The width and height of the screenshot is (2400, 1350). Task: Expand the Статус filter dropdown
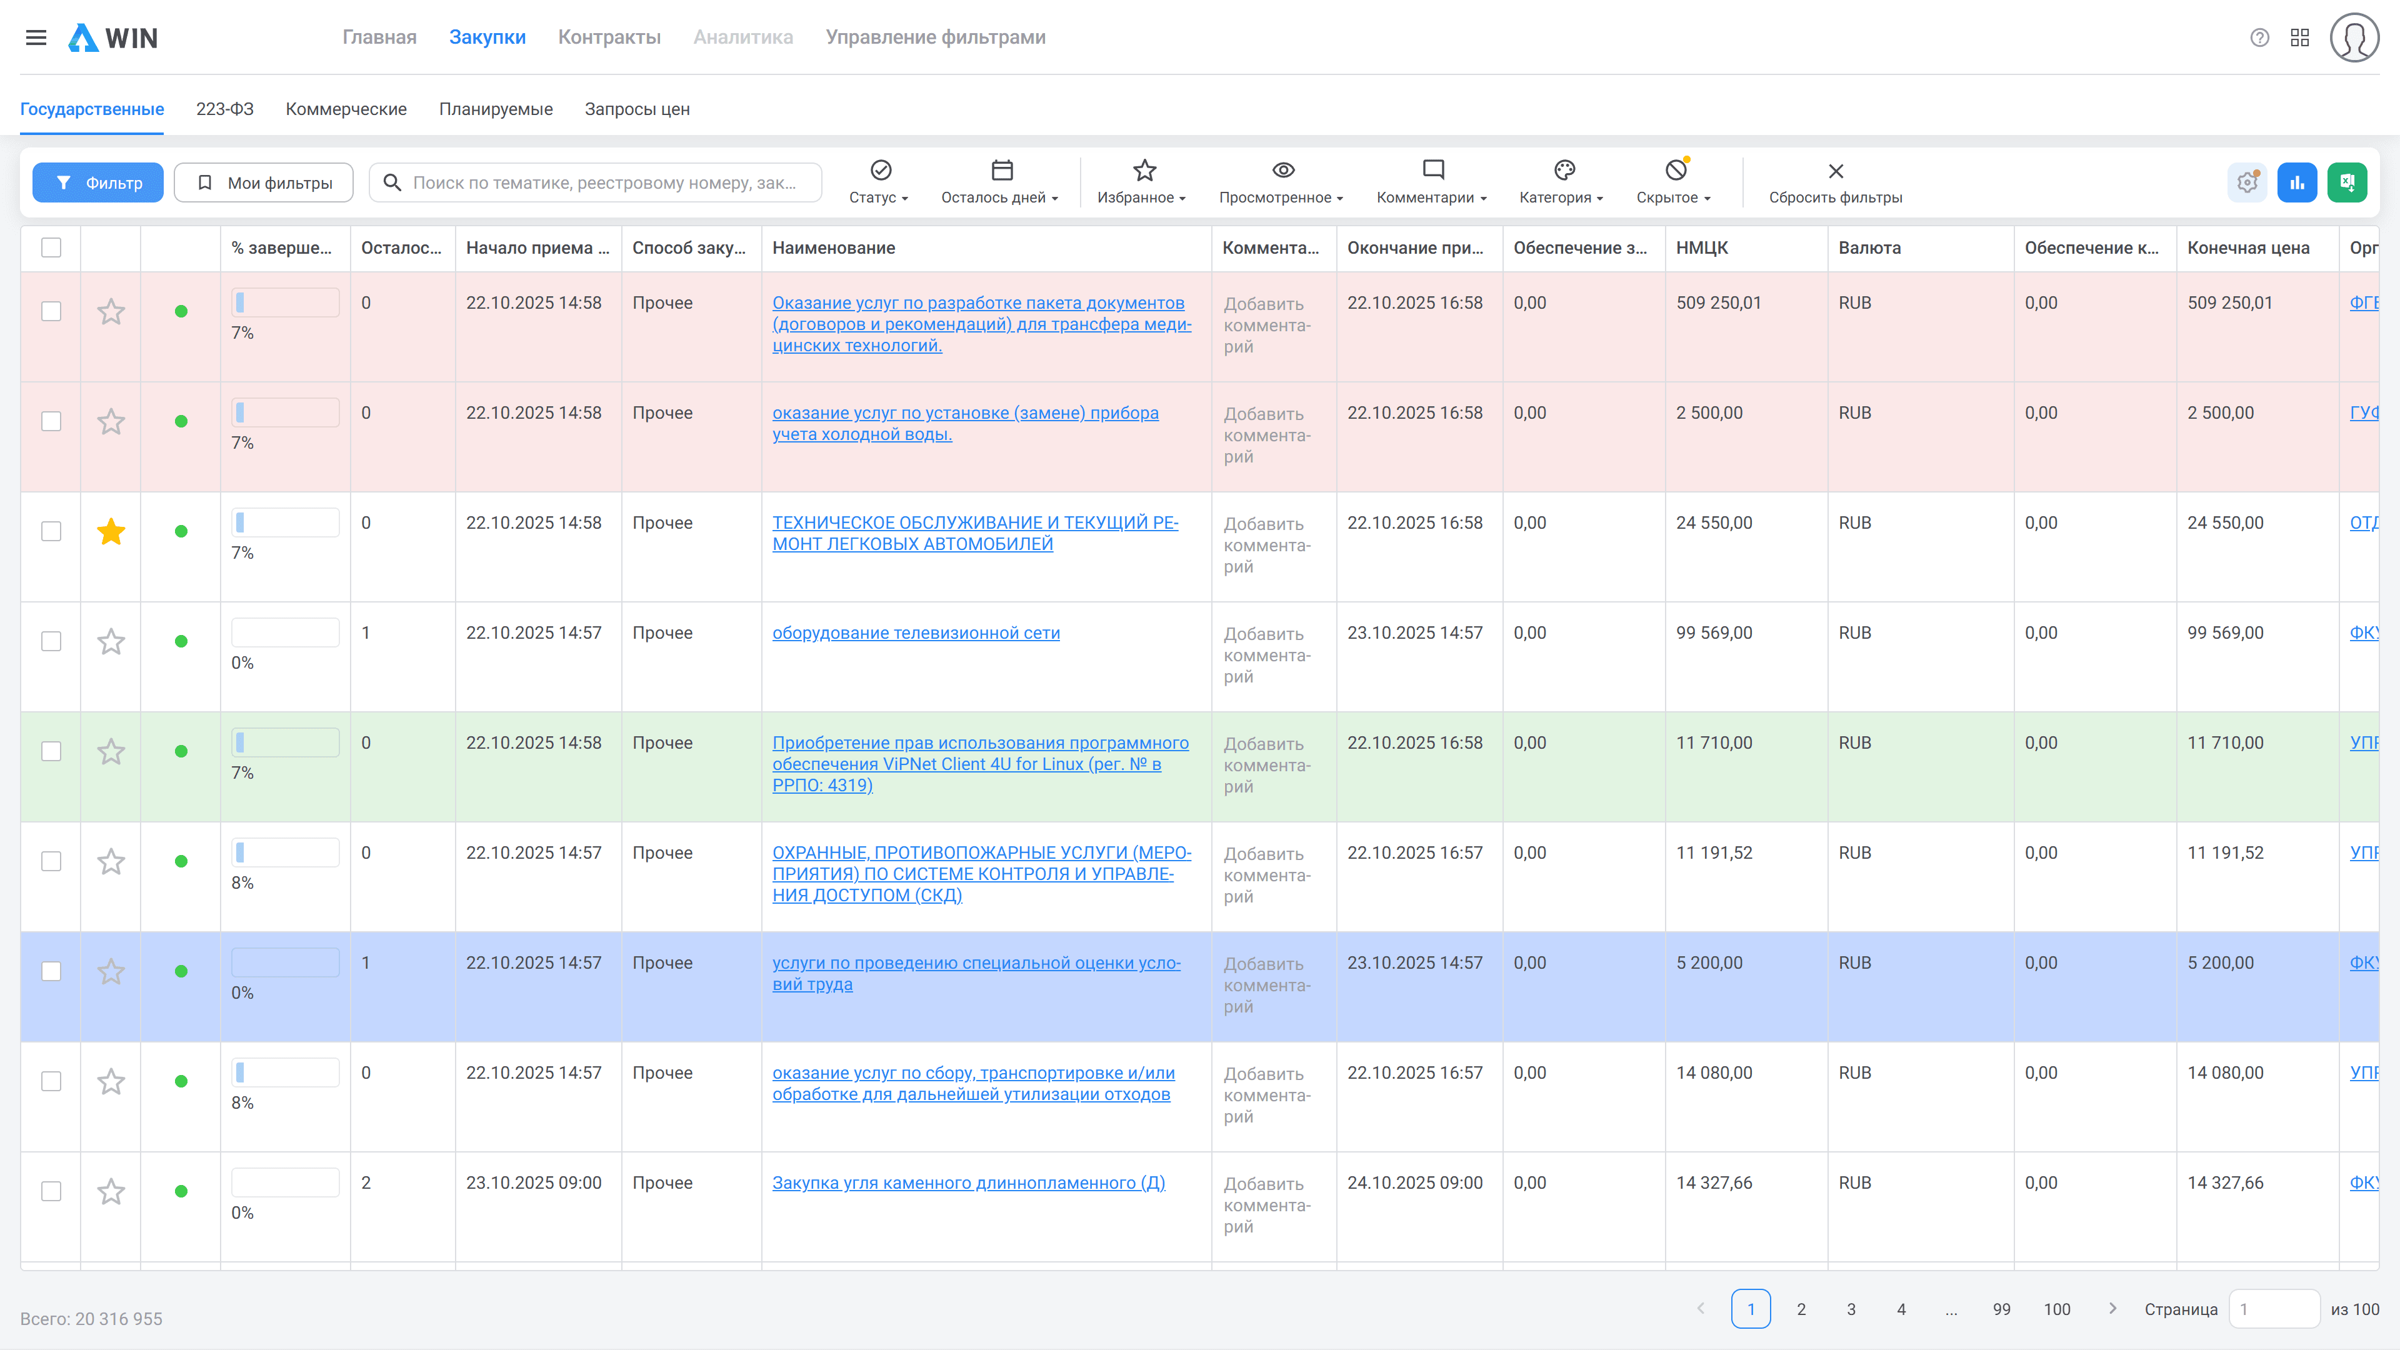pyautogui.click(x=879, y=182)
